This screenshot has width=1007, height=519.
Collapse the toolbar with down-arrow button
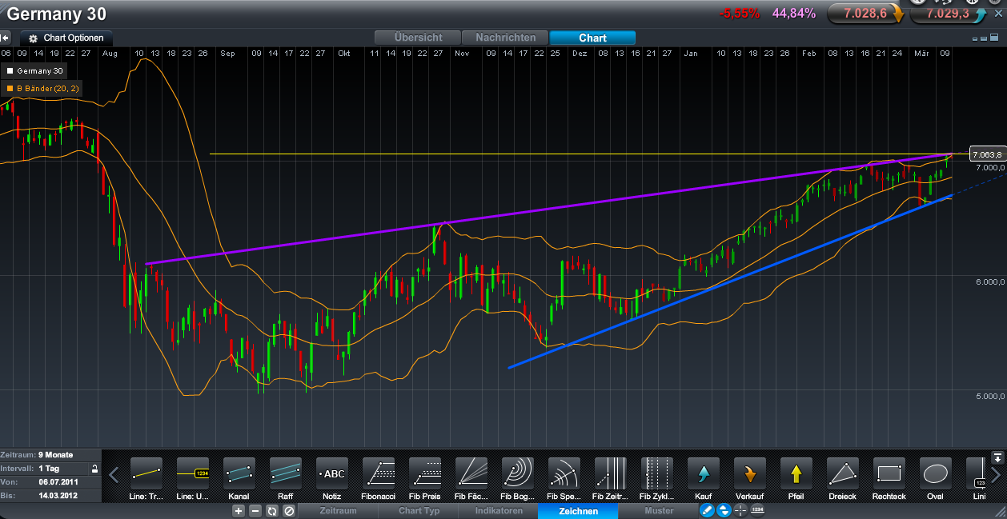[x=997, y=457]
